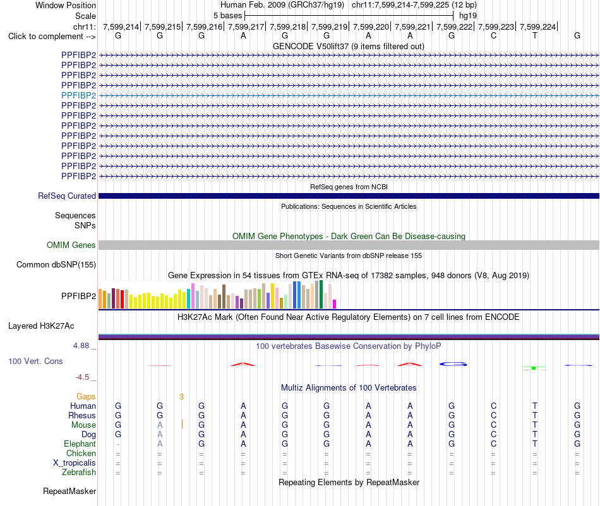Image resolution: width=600 pixels, height=506 pixels.
Task: Click the 7,599,217 coordinate label
Action: [246, 26]
